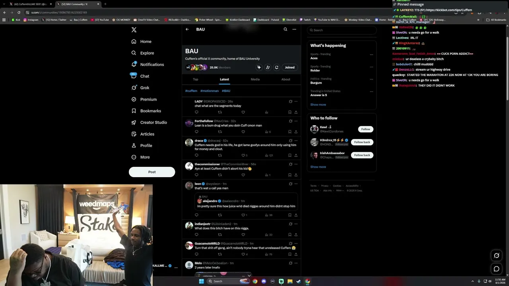Click the X Search input field

click(342, 30)
